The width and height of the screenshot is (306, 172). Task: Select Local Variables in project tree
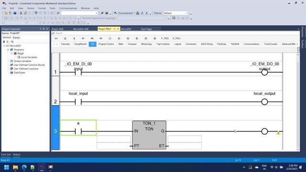pos(29,57)
